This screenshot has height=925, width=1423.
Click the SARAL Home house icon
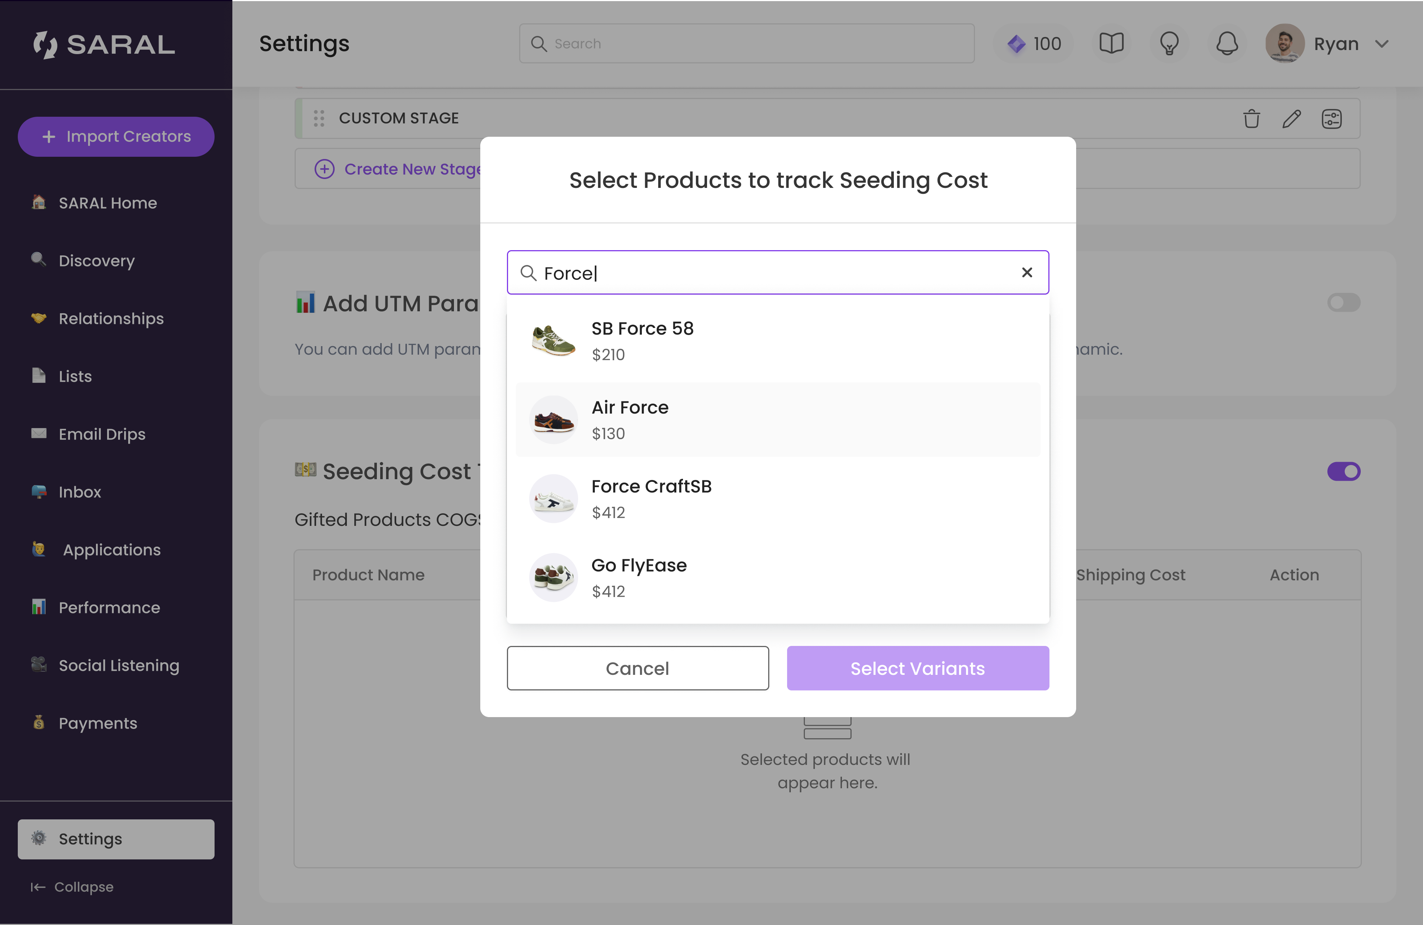click(x=39, y=202)
